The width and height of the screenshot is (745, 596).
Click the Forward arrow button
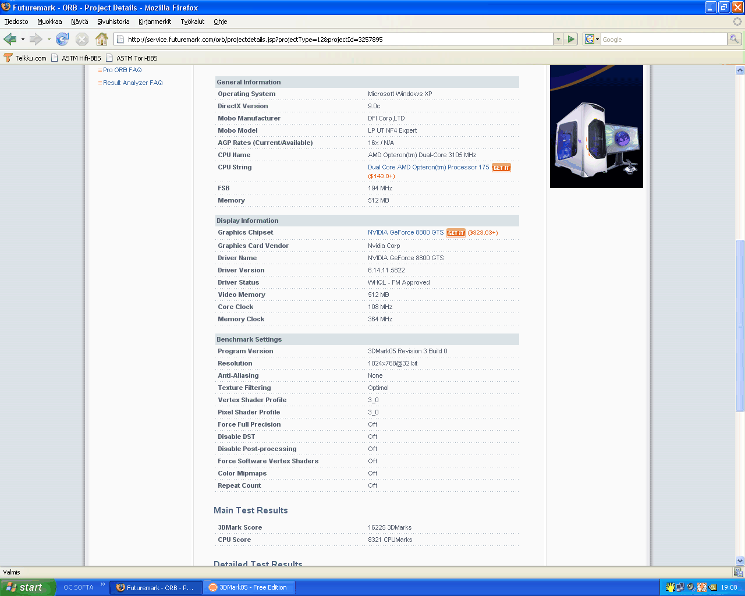coord(36,39)
